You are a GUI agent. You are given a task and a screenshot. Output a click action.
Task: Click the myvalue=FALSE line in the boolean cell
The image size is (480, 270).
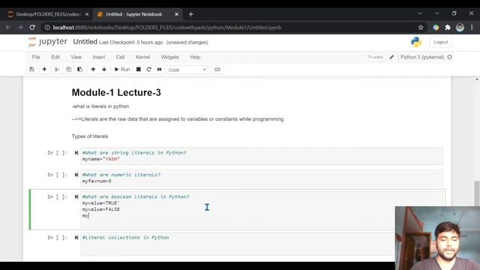(x=101, y=209)
